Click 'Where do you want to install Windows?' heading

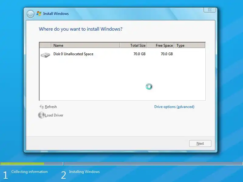coord(80,29)
